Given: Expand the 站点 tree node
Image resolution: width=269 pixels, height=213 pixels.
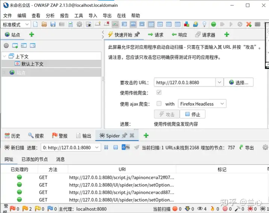Looking at the screenshot, I should [x=4, y=72].
